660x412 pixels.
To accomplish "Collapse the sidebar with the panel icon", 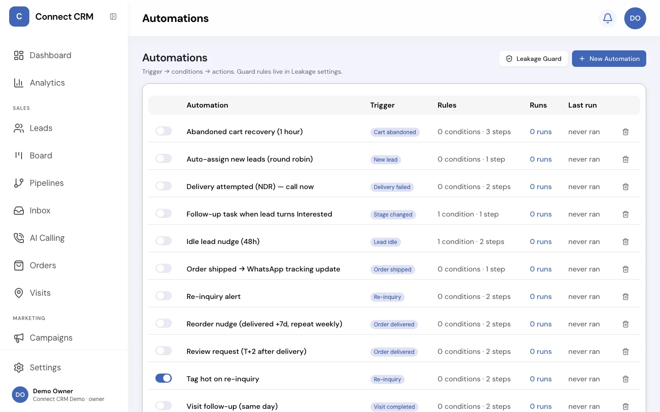I will click(113, 16).
